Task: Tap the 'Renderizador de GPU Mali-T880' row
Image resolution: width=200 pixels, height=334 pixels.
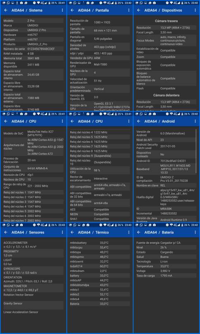Action: 100,64
